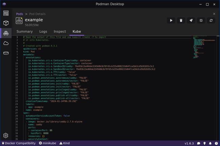Restart the pod with the refresh icon
Screen dimensions: 220x146
[x=211, y=21]
